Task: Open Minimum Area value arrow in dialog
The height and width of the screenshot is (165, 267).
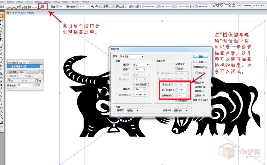Action: [187, 90]
